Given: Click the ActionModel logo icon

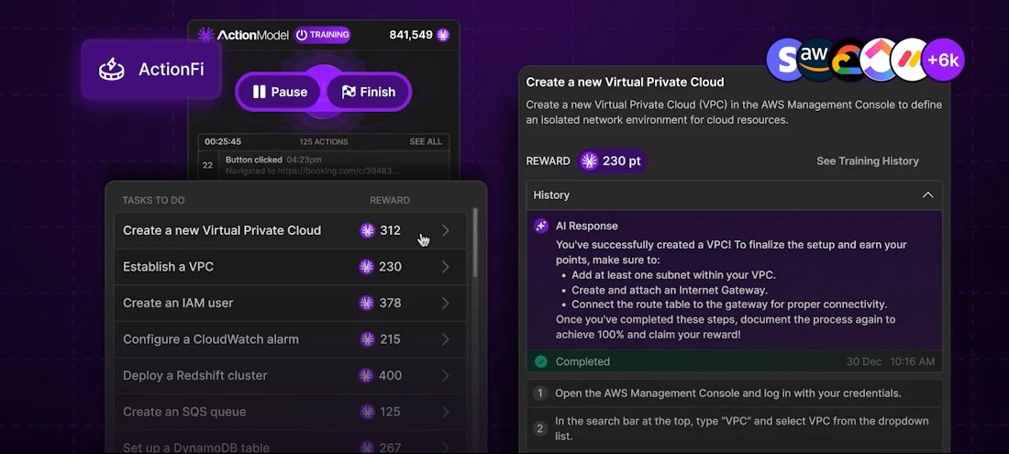Looking at the screenshot, I should [x=205, y=35].
